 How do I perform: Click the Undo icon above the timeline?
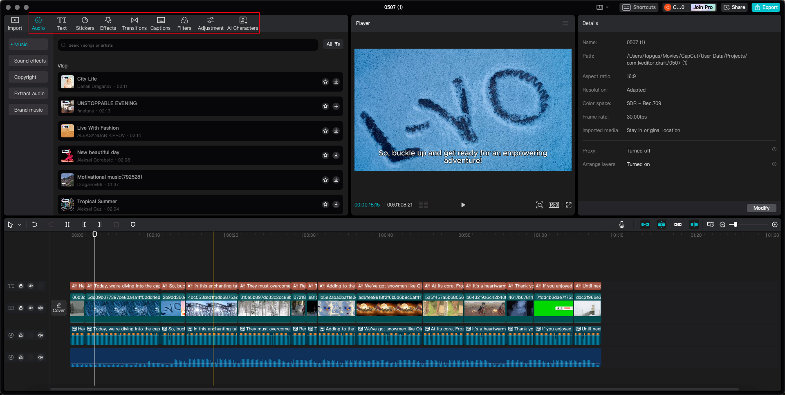(35, 224)
